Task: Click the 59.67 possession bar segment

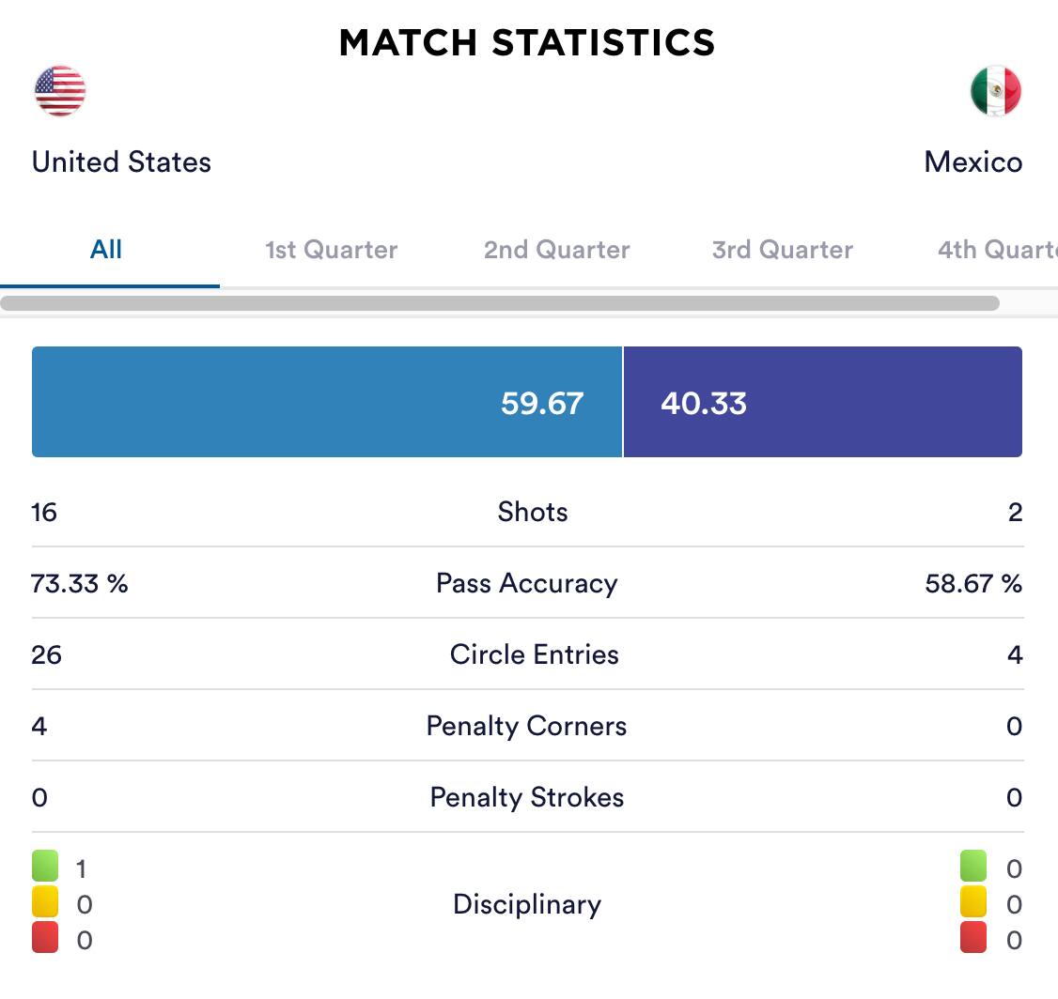Action: [327, 402]
